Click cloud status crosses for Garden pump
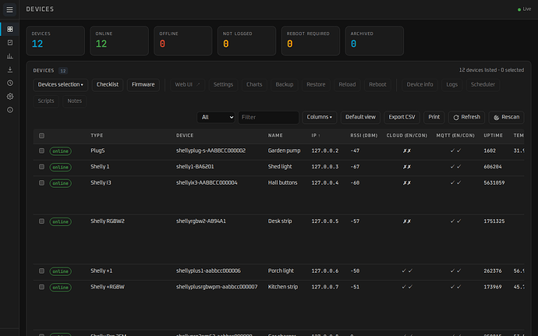Viewport: 538px width, 336px height. click(x=407, y=150)
